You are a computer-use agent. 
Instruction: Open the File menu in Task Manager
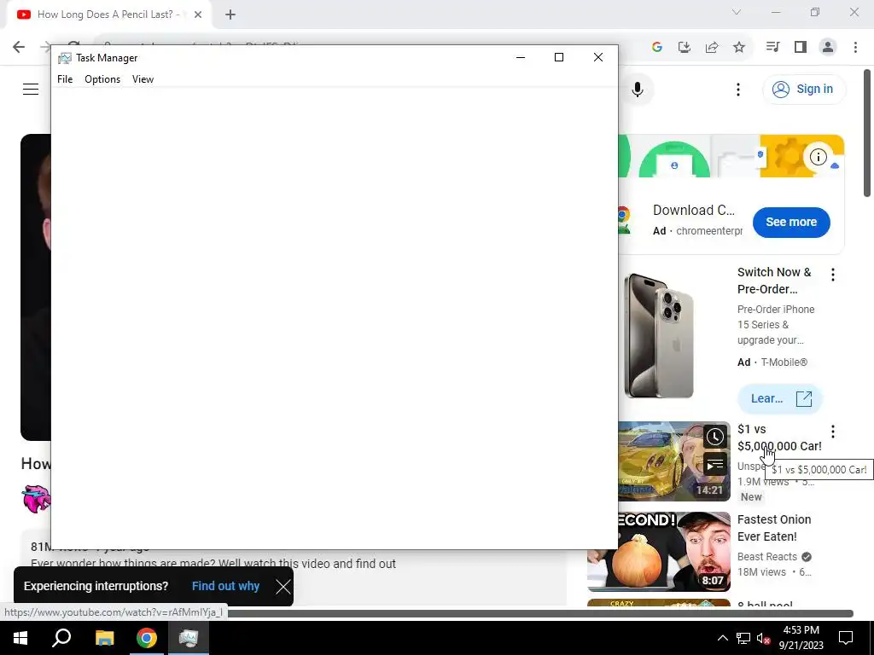tap(65, 79)
